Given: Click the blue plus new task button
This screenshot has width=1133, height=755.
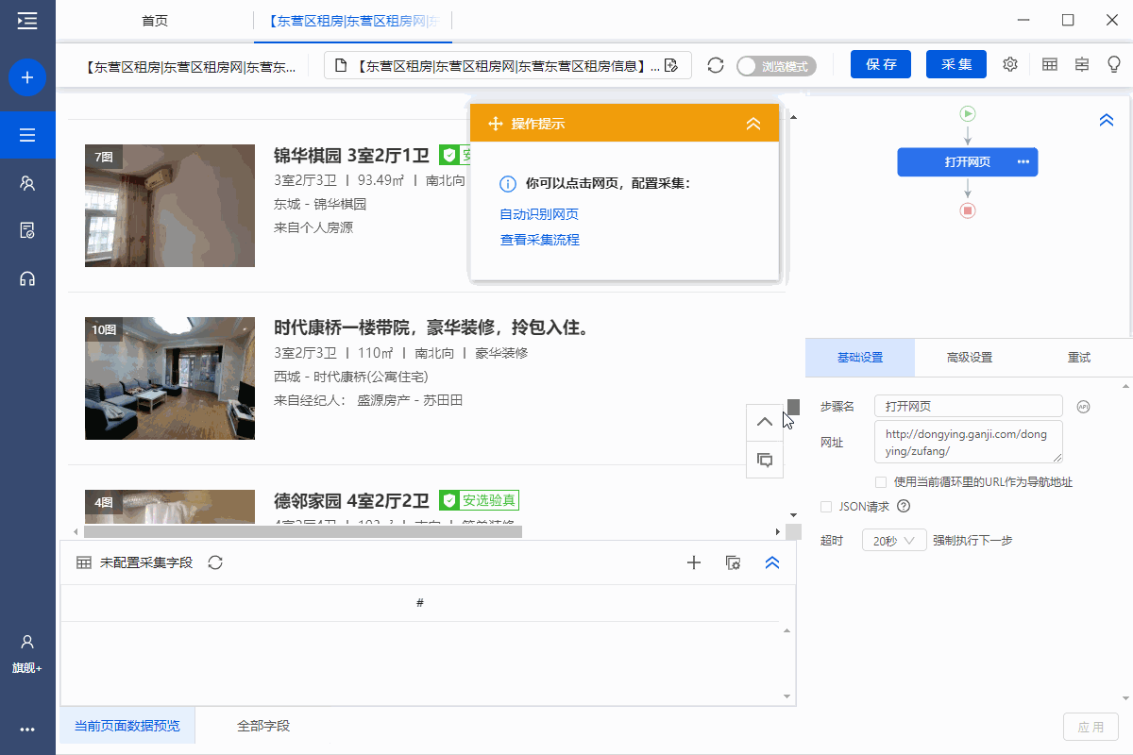Looking at the screenshot, I should [27, 77].
